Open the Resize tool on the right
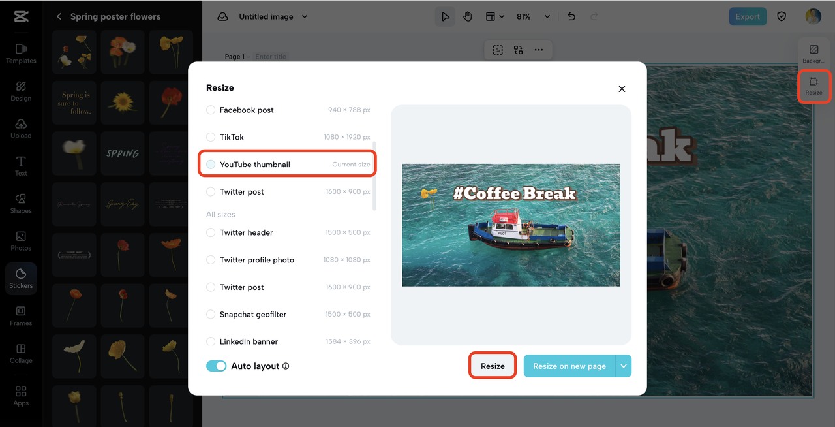835x427 pixels. click(x=813, y=86)
